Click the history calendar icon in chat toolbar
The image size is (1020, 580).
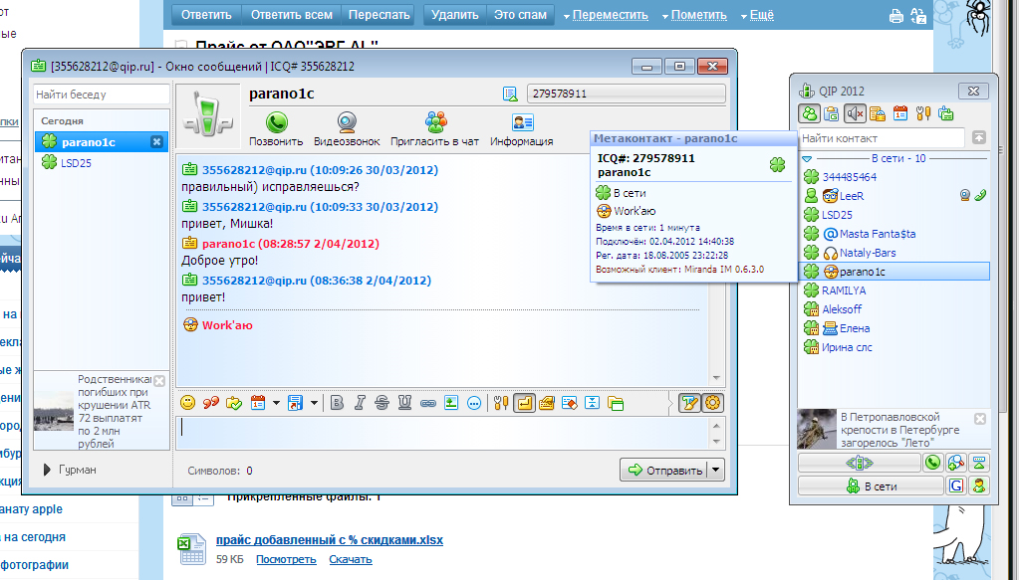[258, 403]
